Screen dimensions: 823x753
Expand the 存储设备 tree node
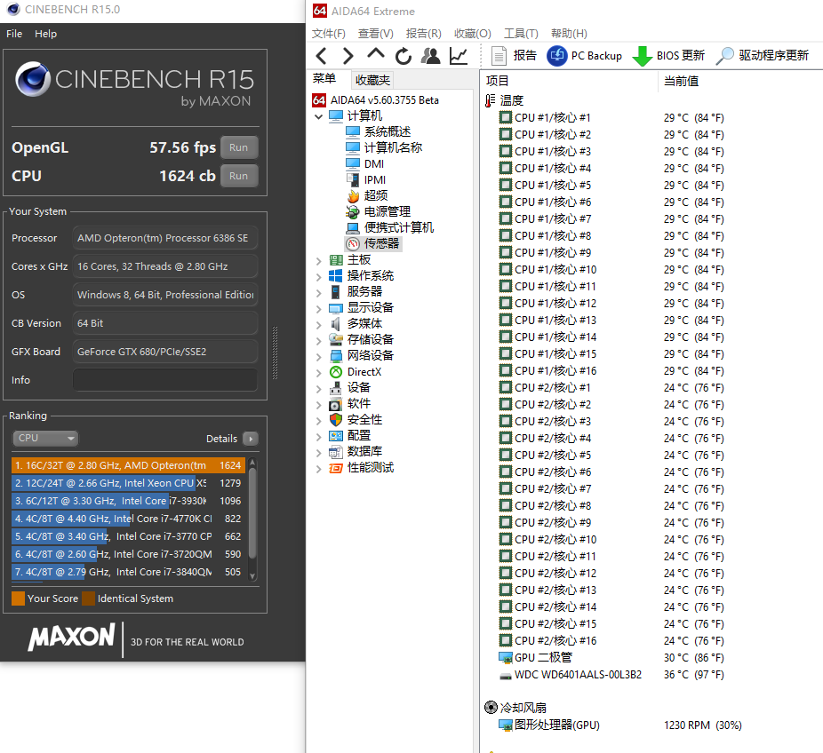pyautogui.click(x=318, y=341)
